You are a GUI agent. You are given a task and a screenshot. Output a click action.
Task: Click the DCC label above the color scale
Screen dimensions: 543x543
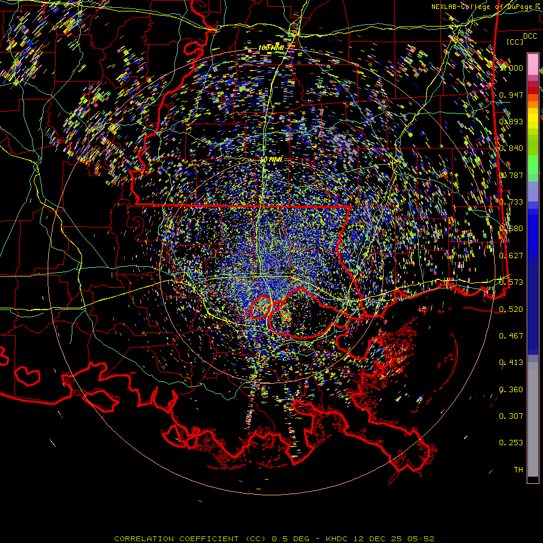530,36
